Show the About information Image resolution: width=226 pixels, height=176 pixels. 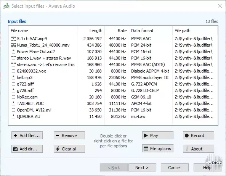[x=199, y=149]
